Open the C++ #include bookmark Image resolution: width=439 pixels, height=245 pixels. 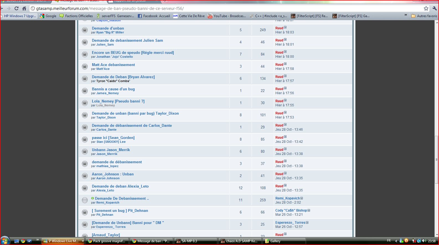(268, 16)
